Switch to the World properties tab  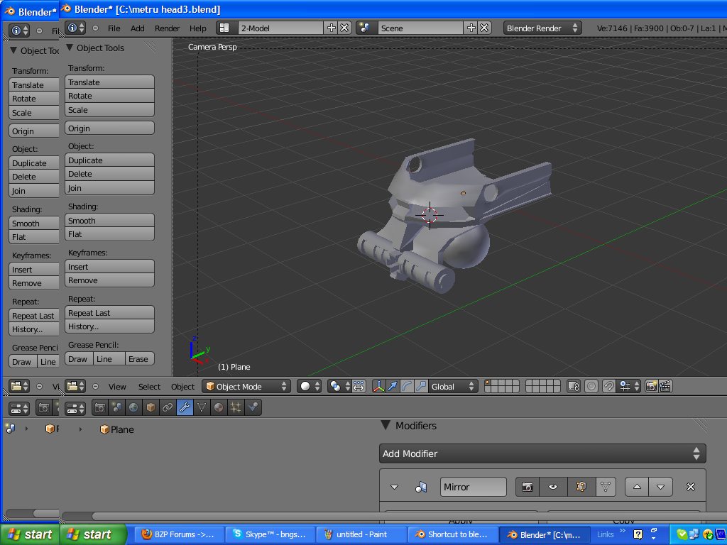click(x=133, y=407)
